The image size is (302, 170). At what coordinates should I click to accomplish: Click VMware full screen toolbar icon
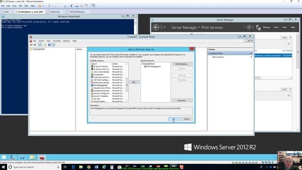point(82,6)
